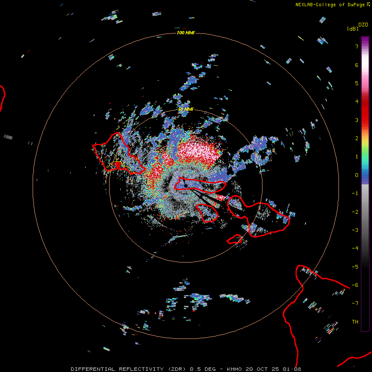Select the 50 NMI range ring label
372x372 pixels.
pyautogui.click(x=186, y=109)
